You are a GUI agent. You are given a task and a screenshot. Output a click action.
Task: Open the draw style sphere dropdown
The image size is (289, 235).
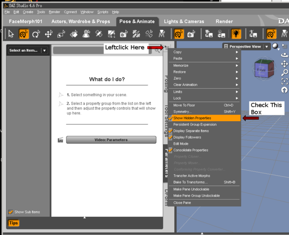[x=276, y=46]
